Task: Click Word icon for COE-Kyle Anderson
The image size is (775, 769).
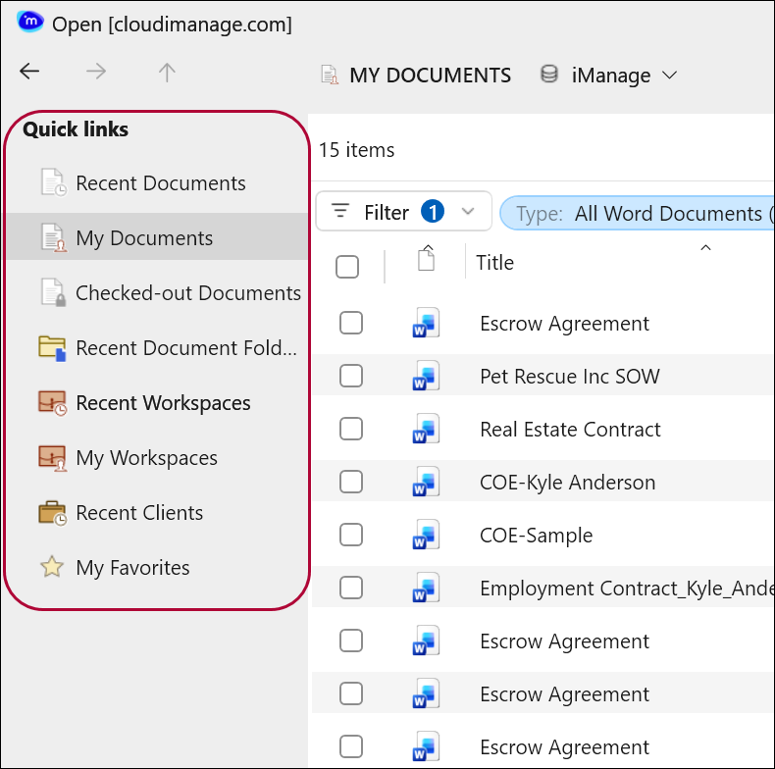Action: [x=426, y=482]
